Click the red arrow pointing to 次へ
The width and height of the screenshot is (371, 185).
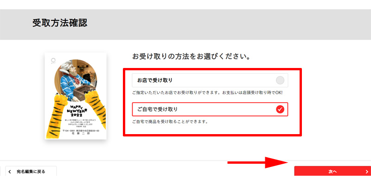coord(258,162)
